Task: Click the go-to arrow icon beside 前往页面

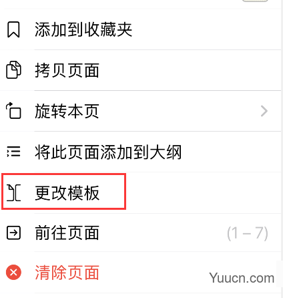Action: point(13,233)
